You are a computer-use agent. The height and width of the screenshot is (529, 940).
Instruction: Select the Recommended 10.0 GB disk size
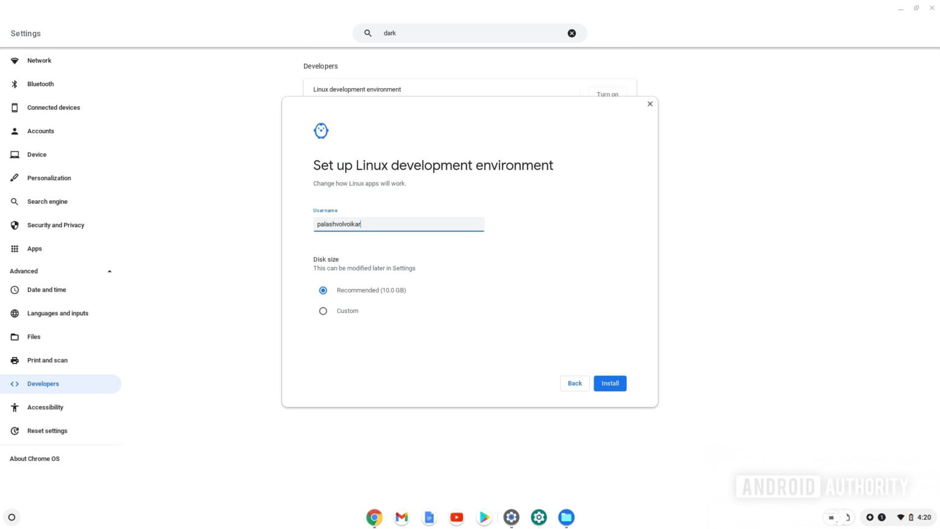coord(323,290)
